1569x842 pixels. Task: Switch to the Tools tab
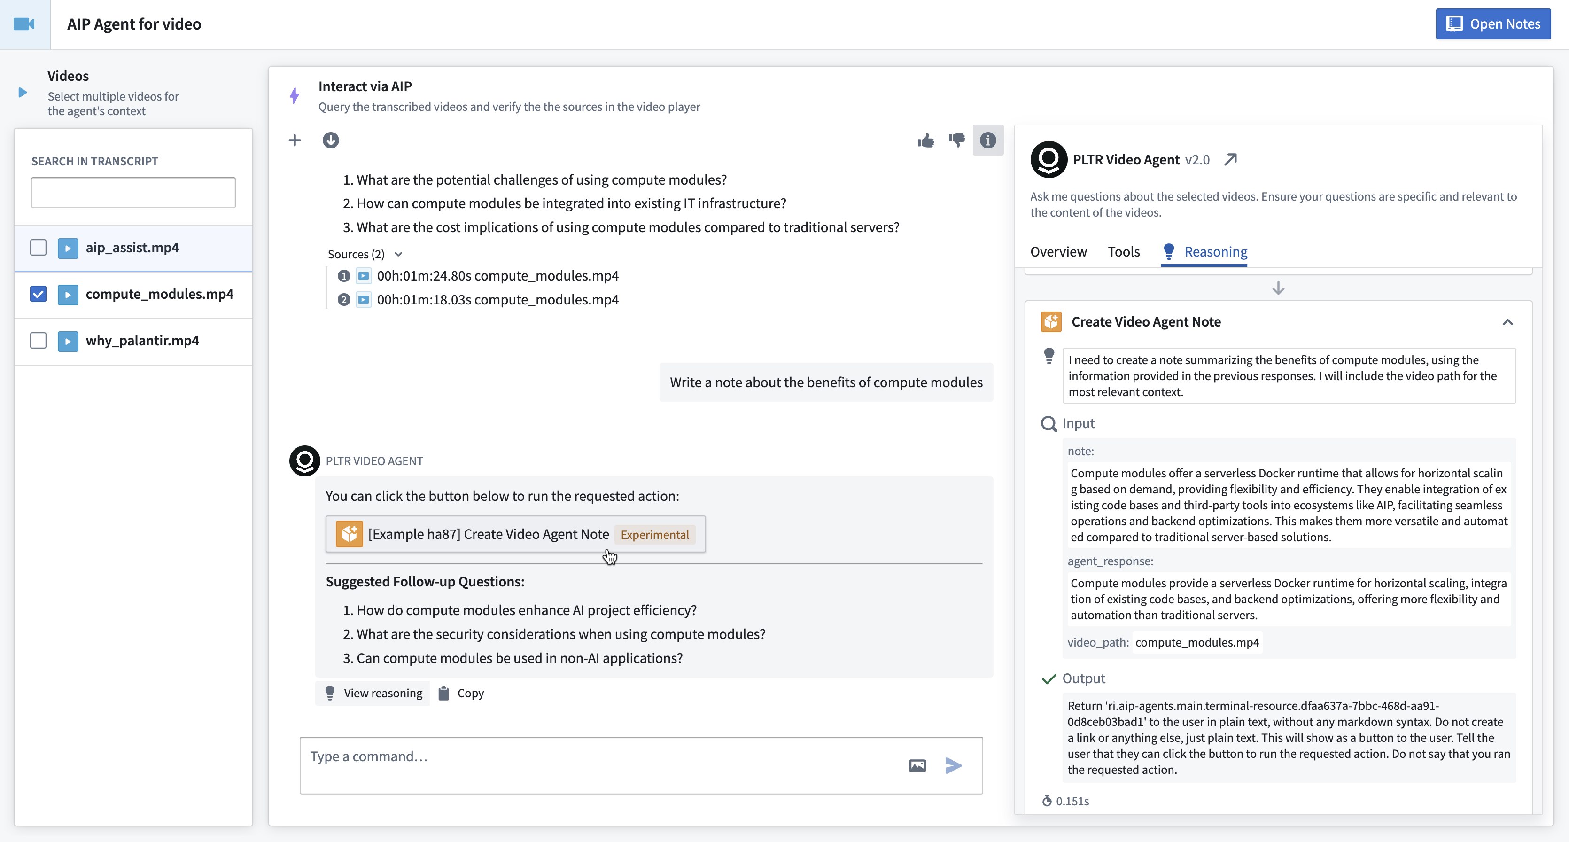[1124, 251]
